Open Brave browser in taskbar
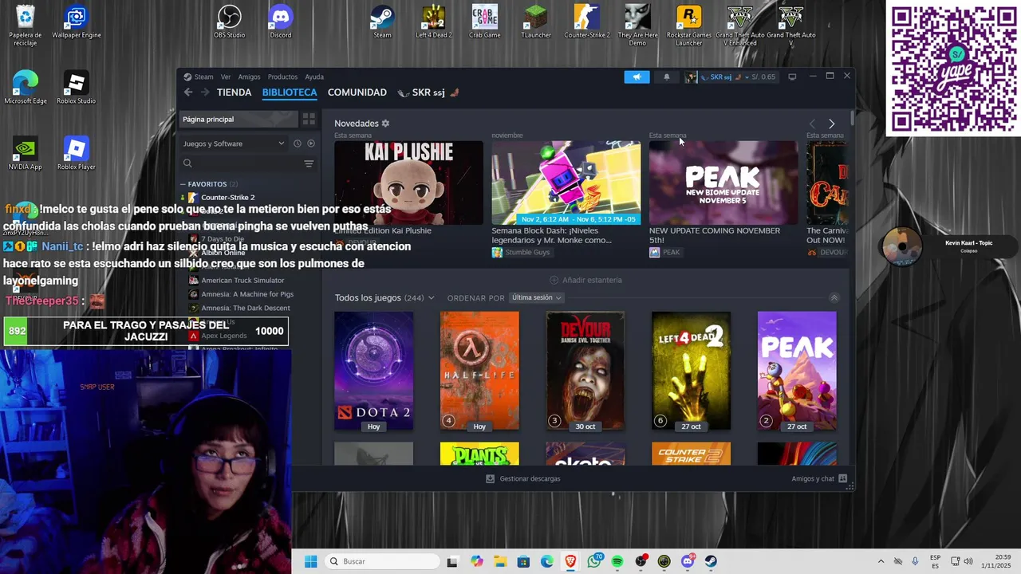 tap(570, 561)
